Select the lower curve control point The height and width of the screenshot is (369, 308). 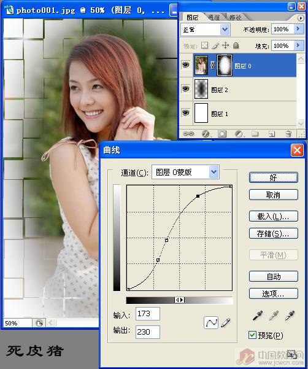pos(158,260)
